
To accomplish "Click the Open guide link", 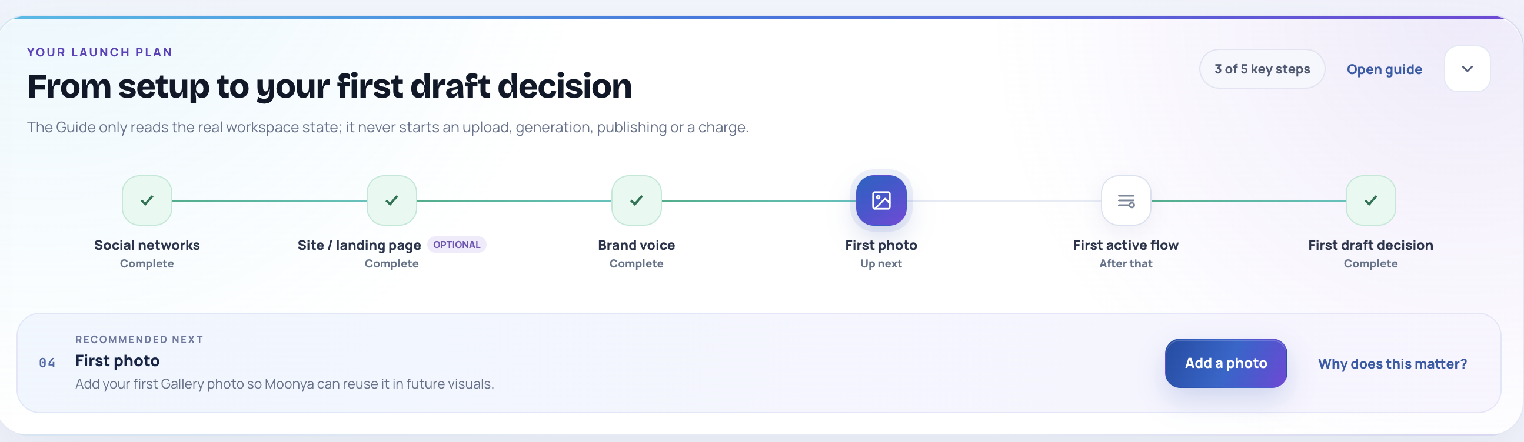I will coord(1385,70).
